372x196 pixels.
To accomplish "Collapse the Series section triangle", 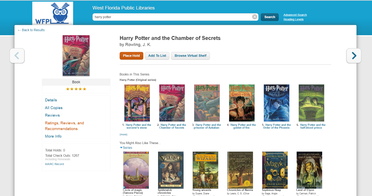I will point(121,148).
